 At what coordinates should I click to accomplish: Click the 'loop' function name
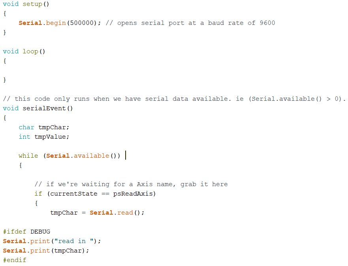click(30, 51)
